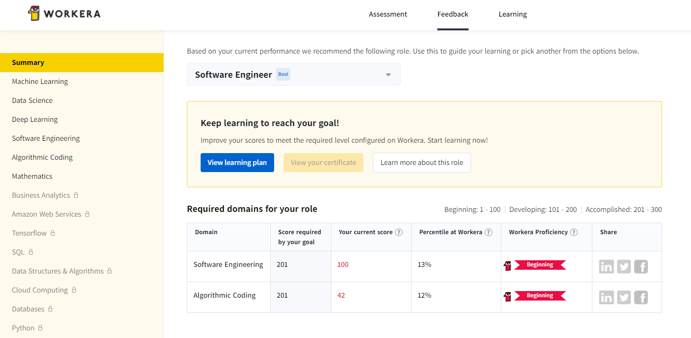
Task: Click the Beginning badge for Software Engineering
Action: [x=540, y=265]
